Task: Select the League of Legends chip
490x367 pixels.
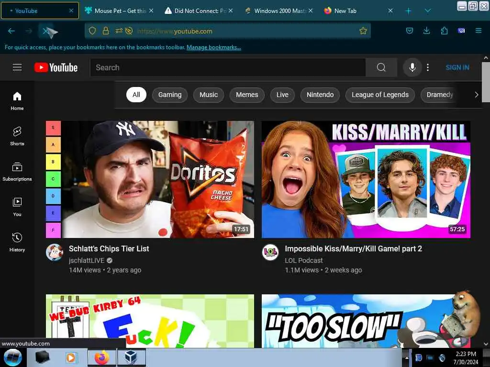Action: tap(380, 95)
